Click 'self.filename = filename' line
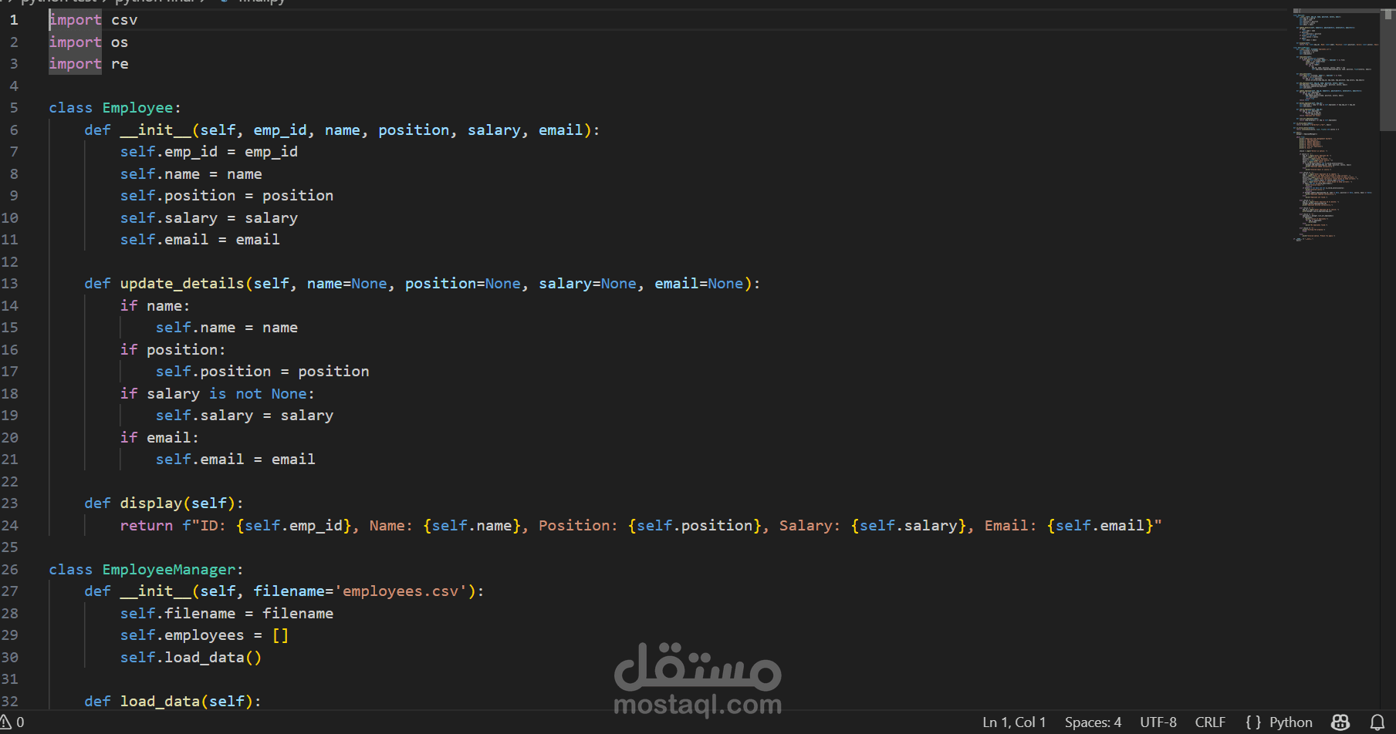The image size is (1396, 734). [x=227, y=614]
